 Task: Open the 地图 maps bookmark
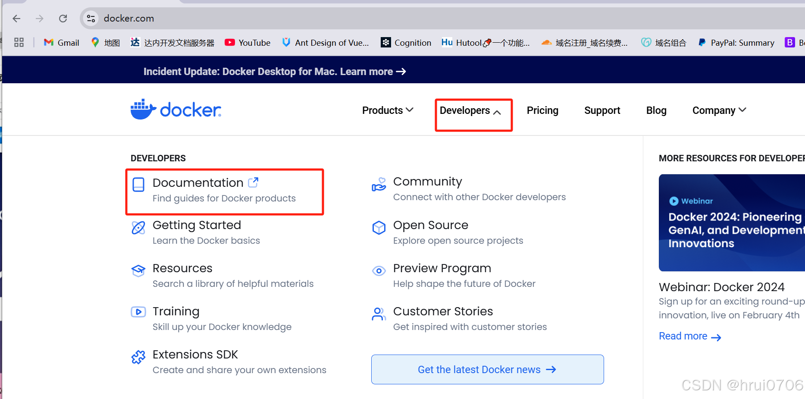tap(105, 43)
